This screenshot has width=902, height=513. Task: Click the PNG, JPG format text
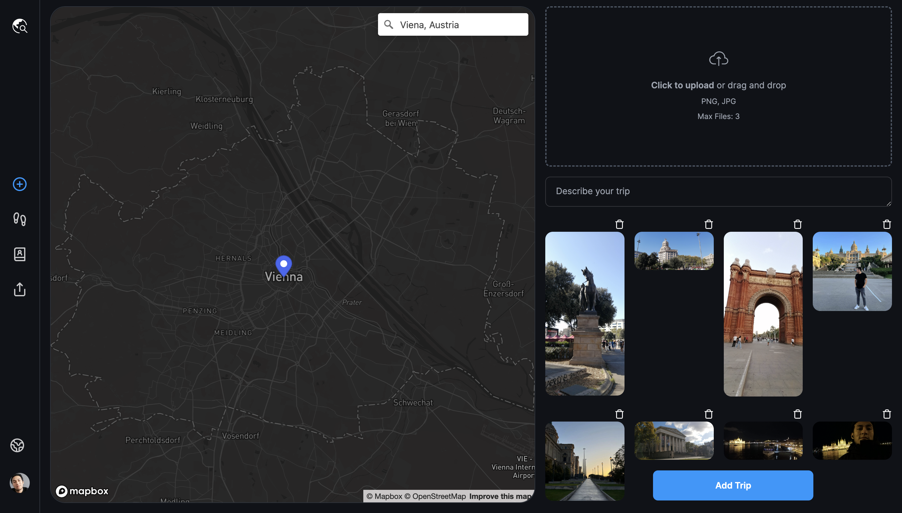pyautogui.click(x=718, y=101)
